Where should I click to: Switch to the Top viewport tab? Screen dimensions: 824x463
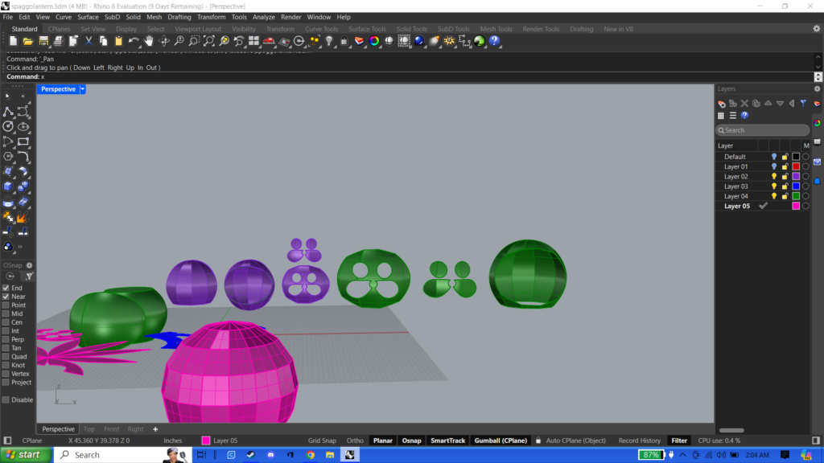(x=89, y=429)
